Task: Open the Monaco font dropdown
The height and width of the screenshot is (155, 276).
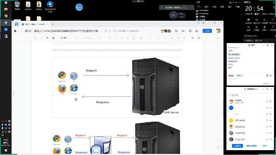Action: pyautogui.click(x=88, y=38)
